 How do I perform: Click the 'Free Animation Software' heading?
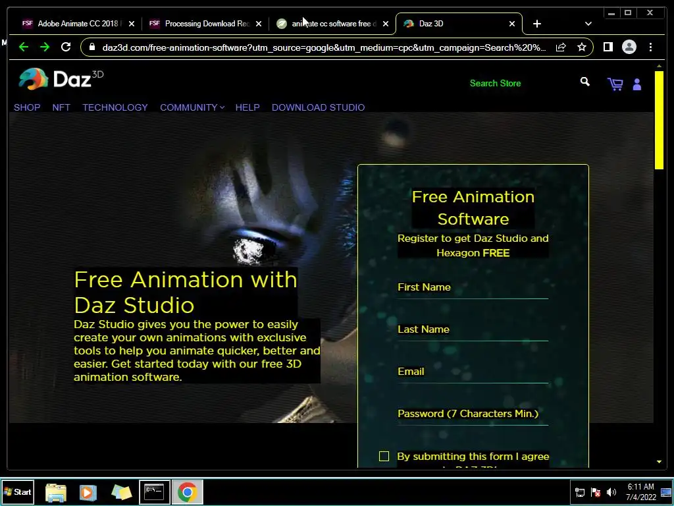coord(473,208)
